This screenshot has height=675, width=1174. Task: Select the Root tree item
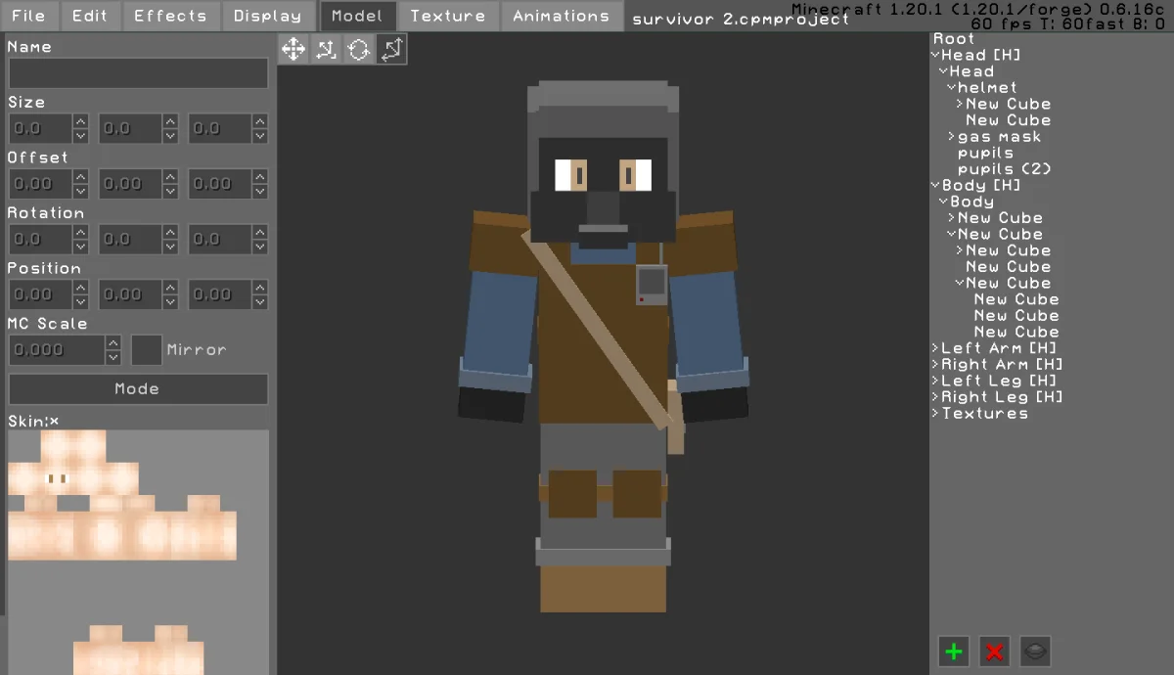[x=954, y=39]
